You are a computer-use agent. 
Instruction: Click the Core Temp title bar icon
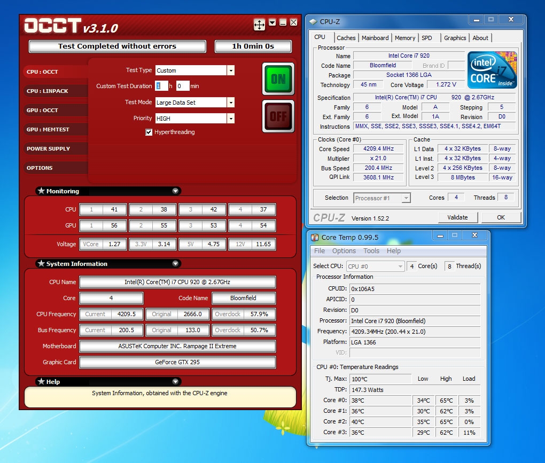click(x=315, y=238)
